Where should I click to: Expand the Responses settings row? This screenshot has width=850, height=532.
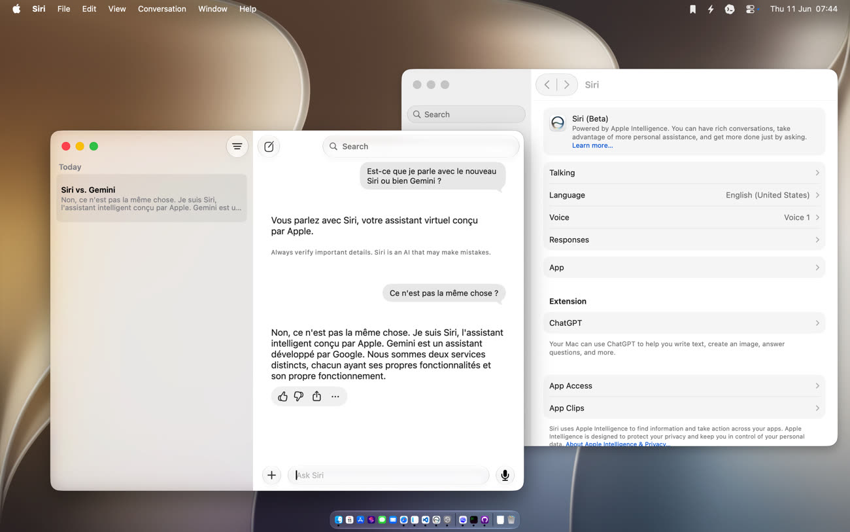point(684,239)
